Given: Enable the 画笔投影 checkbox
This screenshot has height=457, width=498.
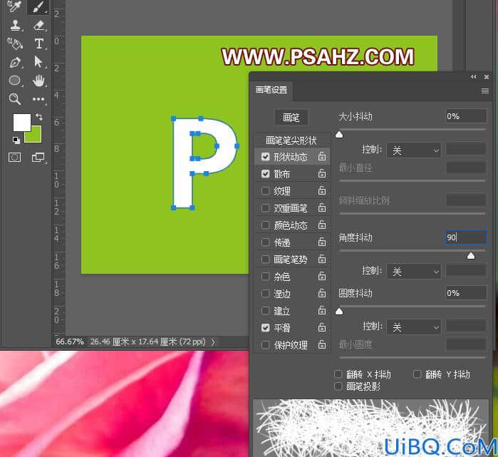Looking at the screenshot, I should [338, 386].
